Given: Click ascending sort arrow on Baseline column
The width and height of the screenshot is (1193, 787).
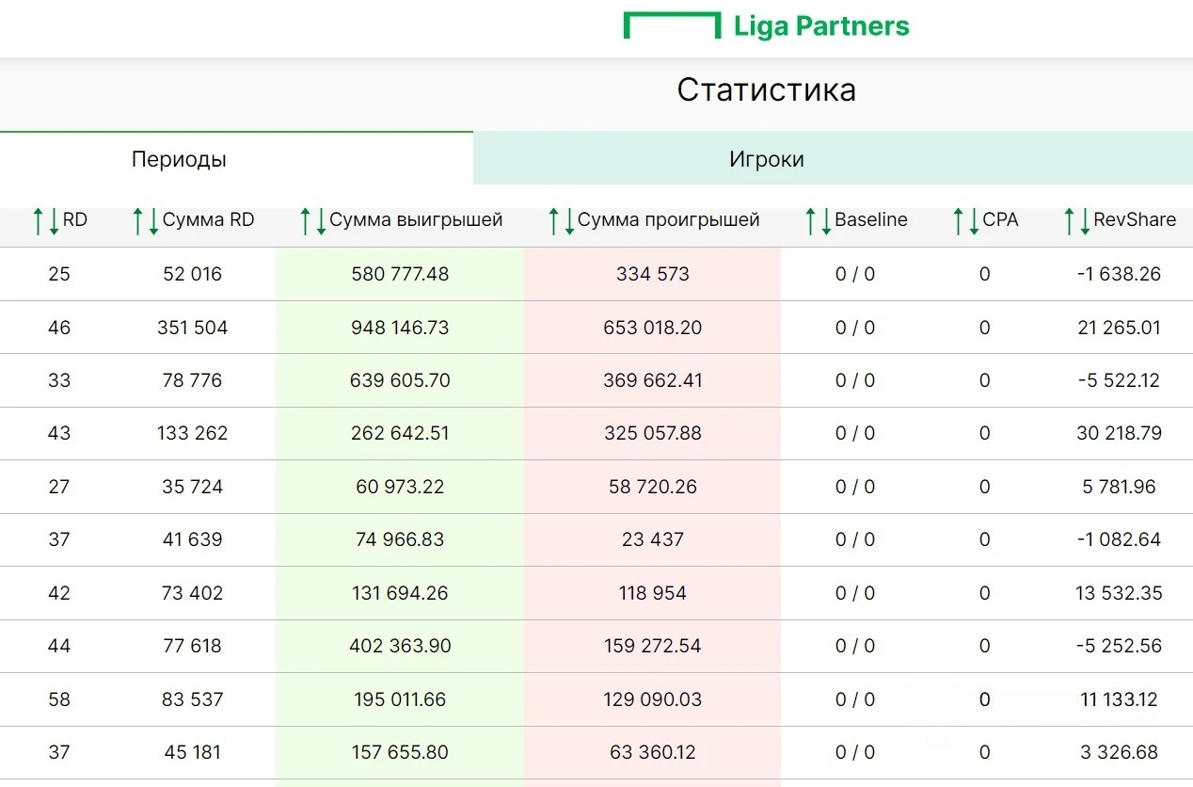Looking at the screenshot, I should click(x=811, y=220).
